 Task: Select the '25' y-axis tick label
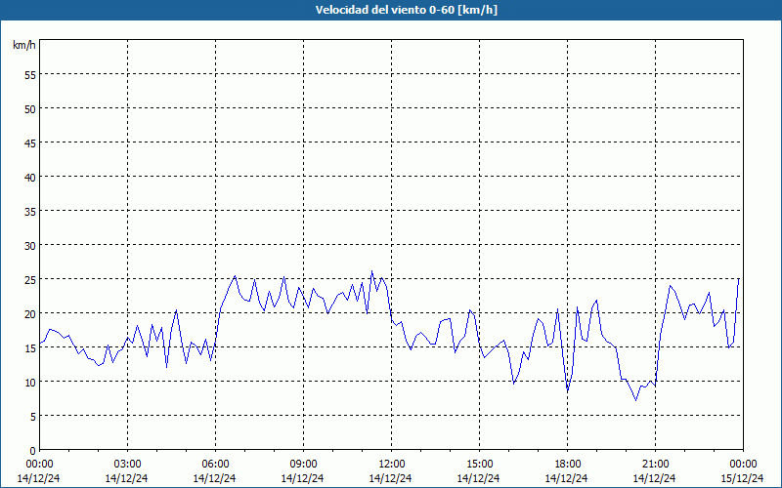pyautogui.click(x=30, y=280)
